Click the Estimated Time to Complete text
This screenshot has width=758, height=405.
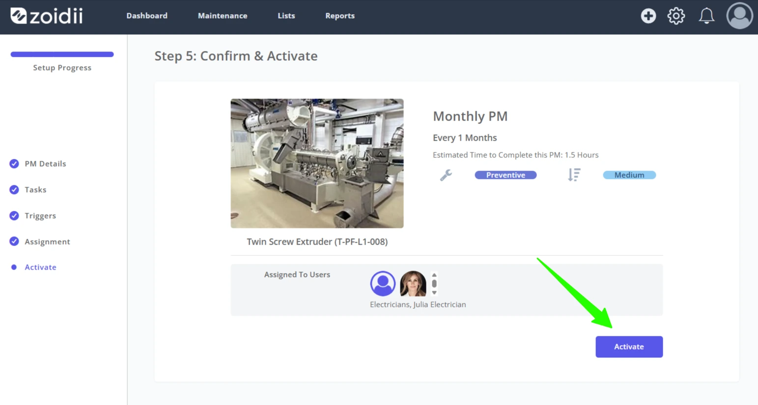click(x=515, y=155)
